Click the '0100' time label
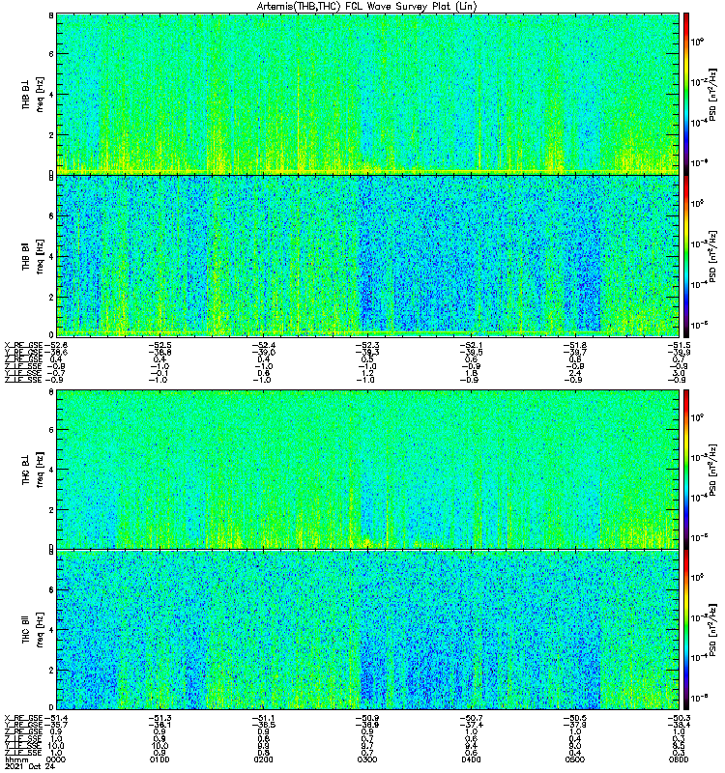Screen dimensions: 725x773 pos(159,759)
